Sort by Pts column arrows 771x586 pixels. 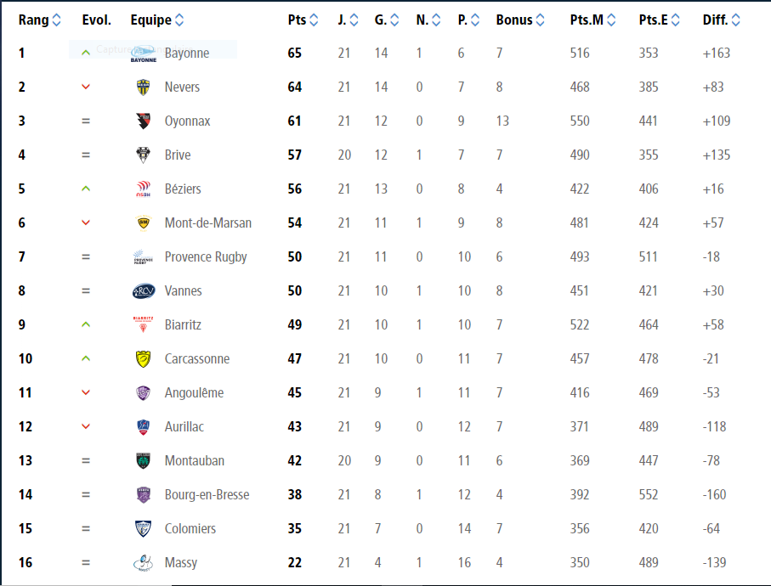coord(314,20)
